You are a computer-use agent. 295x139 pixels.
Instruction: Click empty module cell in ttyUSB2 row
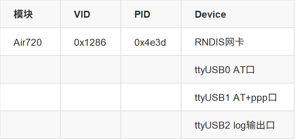(x=30, y=125)
